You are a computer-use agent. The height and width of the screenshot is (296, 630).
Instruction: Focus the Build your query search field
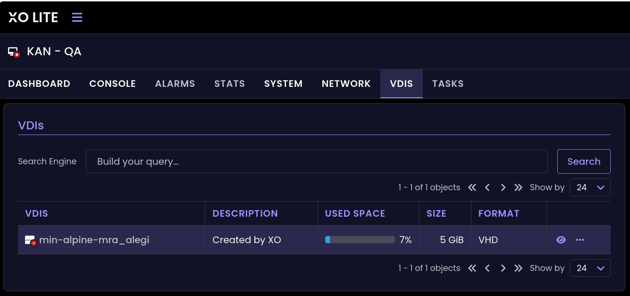click(317, 161)
